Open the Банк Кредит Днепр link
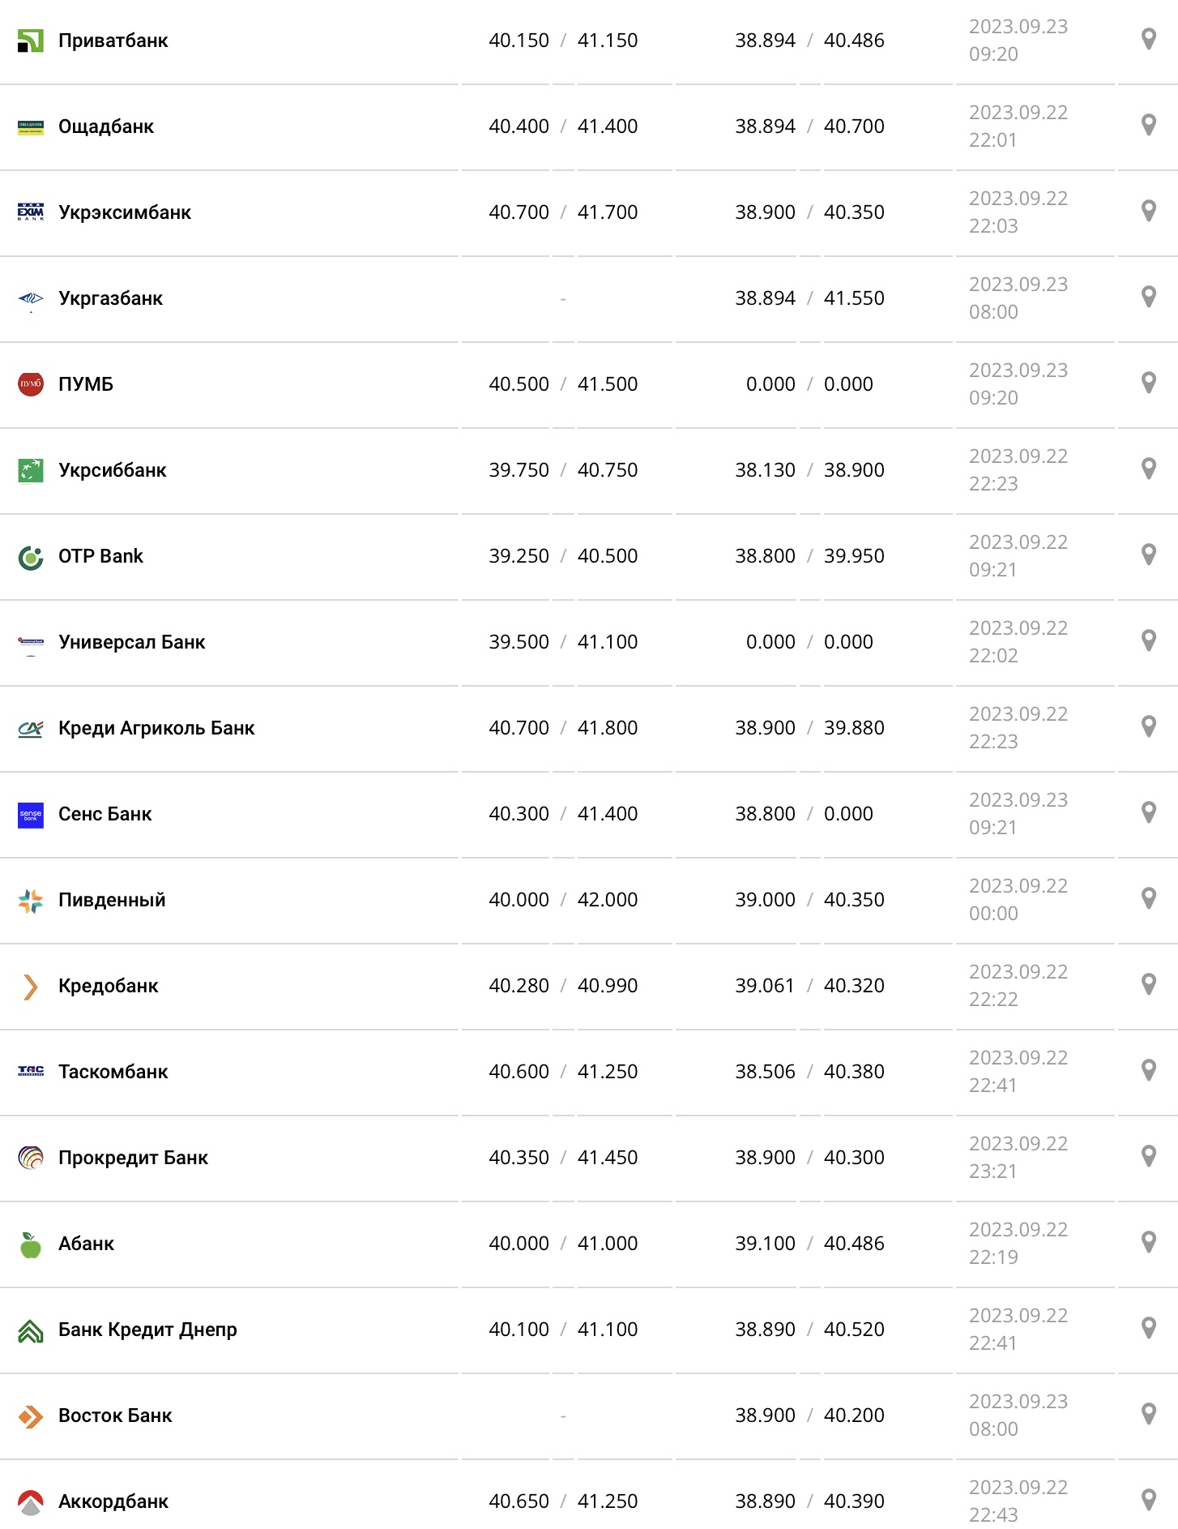The height and width of the screenshot is (1529, 1178). pyautogui.click(x=147, y=1330)
